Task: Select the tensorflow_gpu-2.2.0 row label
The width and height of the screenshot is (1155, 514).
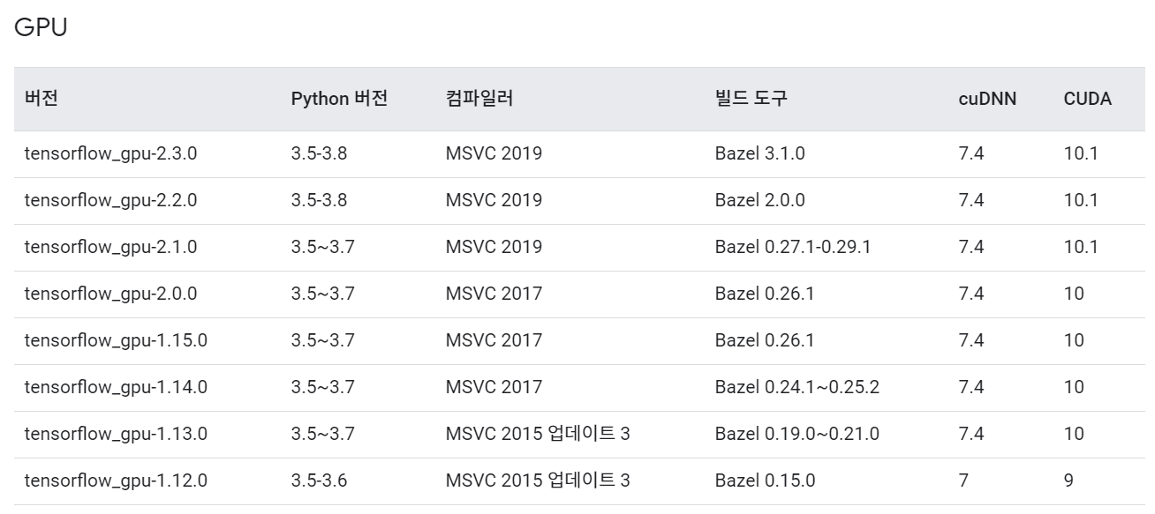Action: (x=110, y=201)
